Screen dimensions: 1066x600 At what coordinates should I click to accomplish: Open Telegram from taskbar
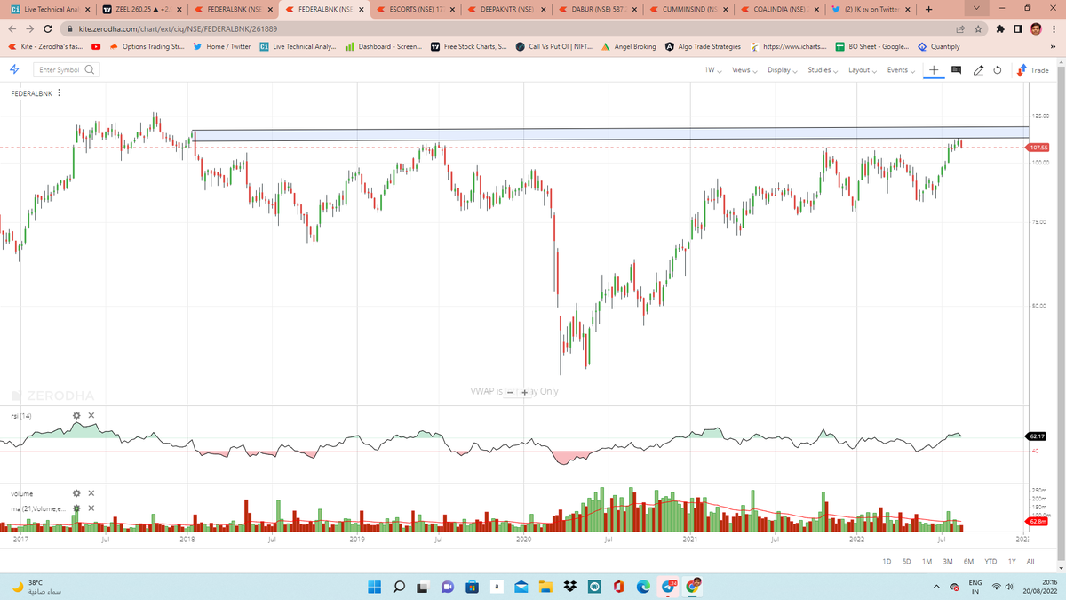[668, 586]
